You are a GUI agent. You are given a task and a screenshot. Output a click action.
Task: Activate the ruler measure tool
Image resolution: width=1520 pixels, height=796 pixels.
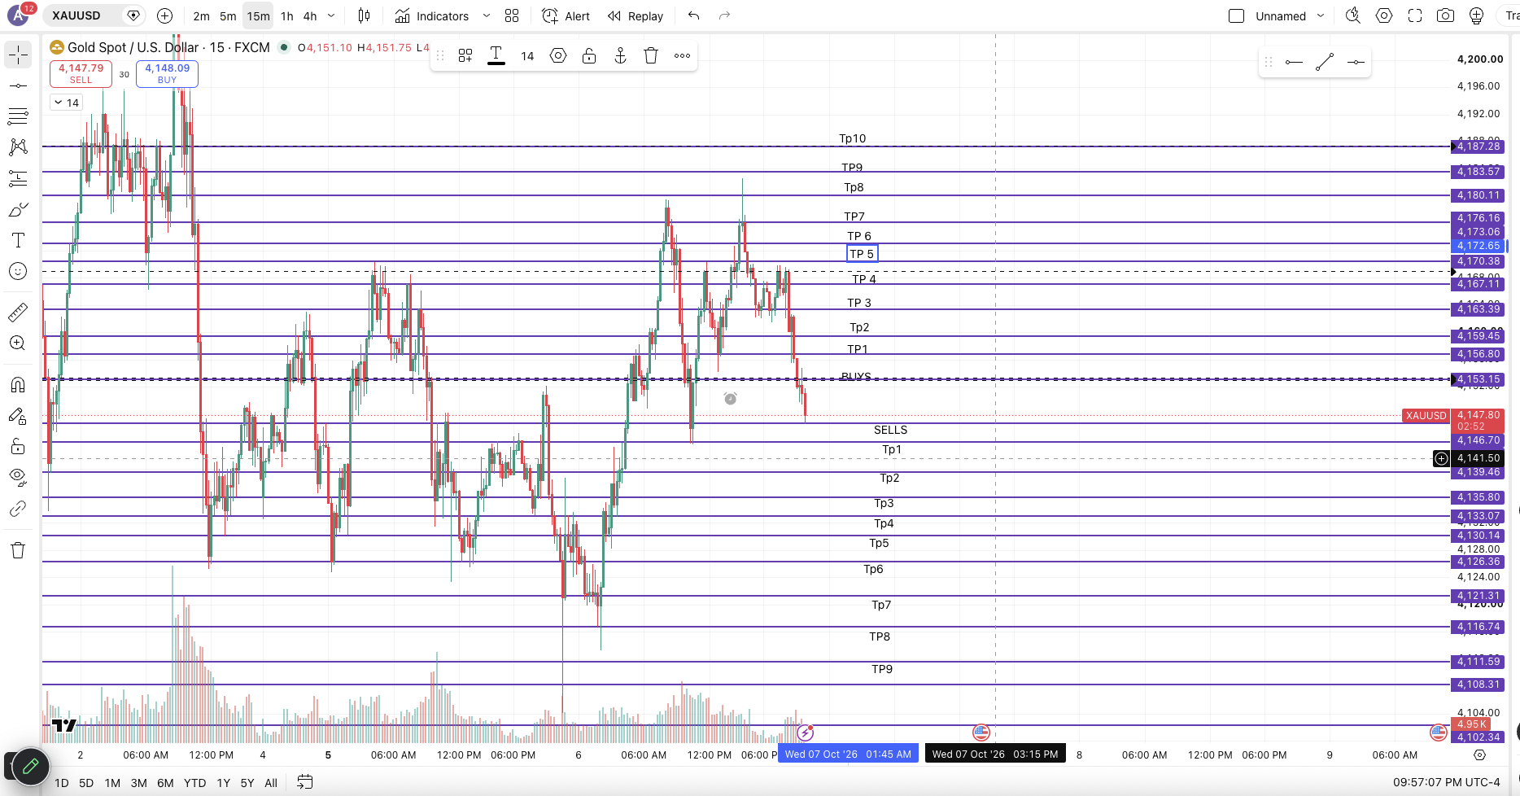click(18, 312)
